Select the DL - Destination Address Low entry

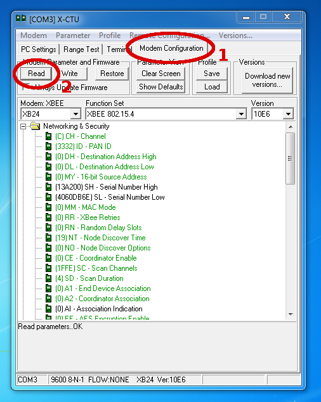(x=105, y=167)
